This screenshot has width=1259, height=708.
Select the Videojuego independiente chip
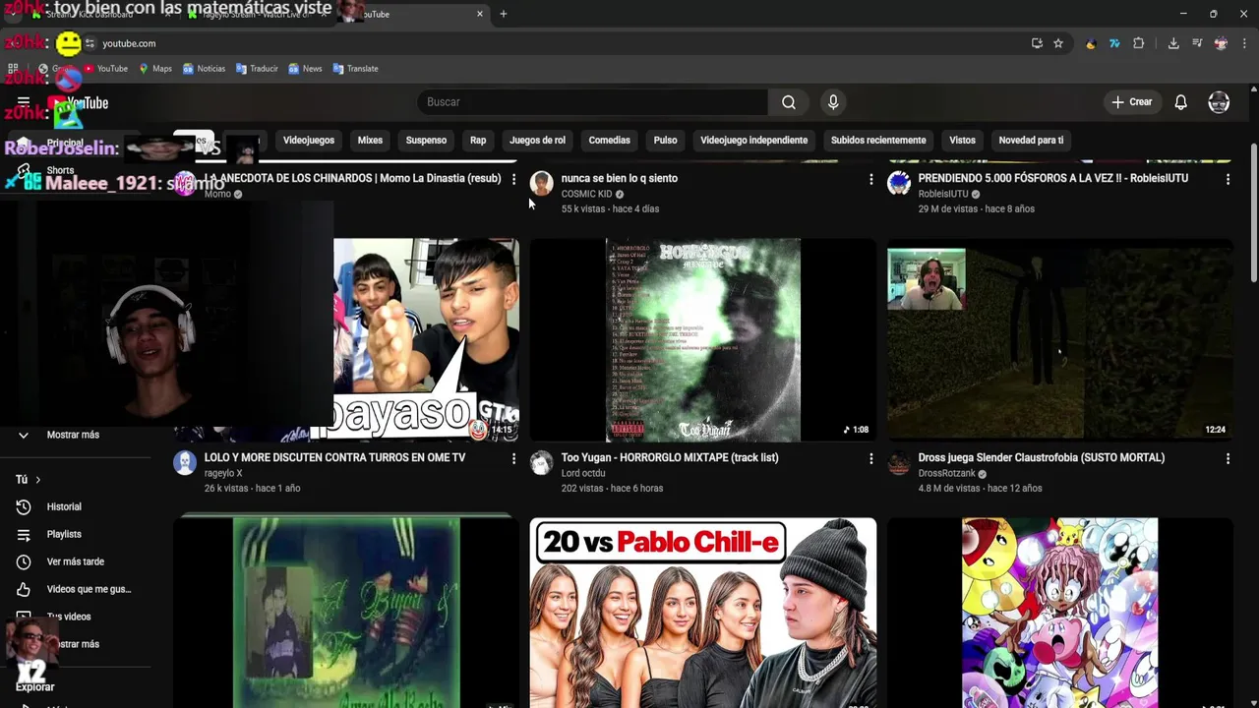753,140
